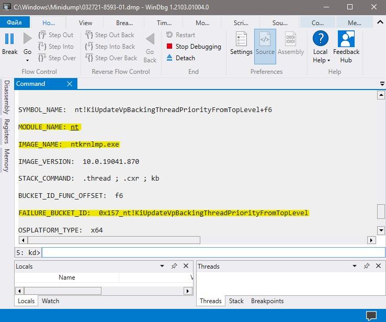
Task: Select the Breakpoints bottom tab
Action: coord(267,301)
